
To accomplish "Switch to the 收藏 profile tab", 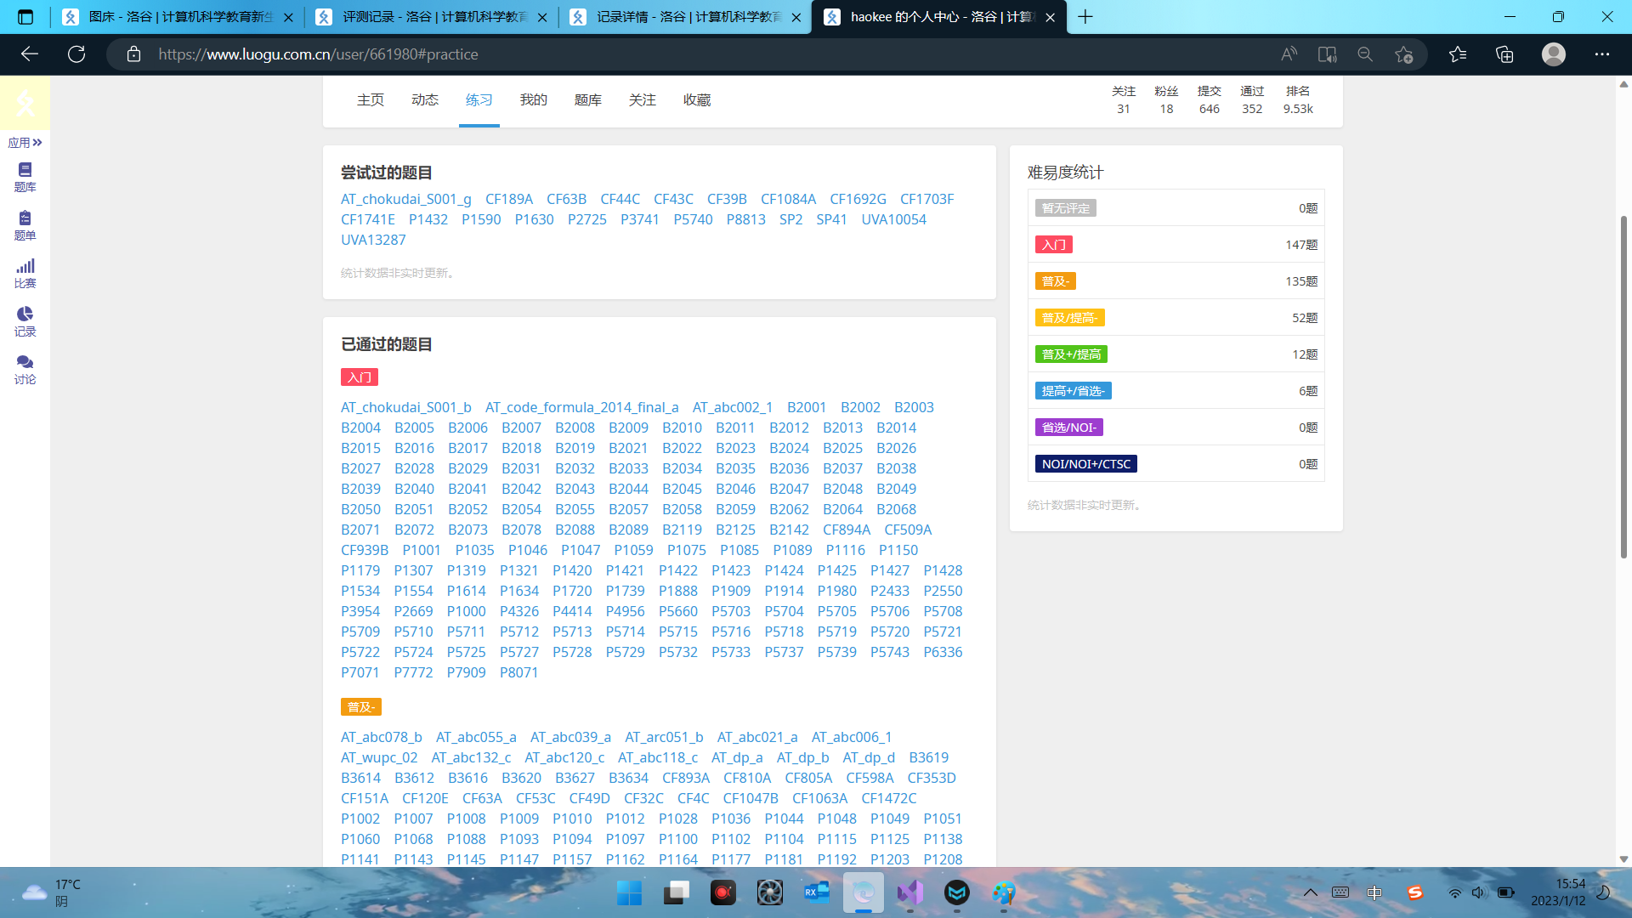I will [697, 100].
